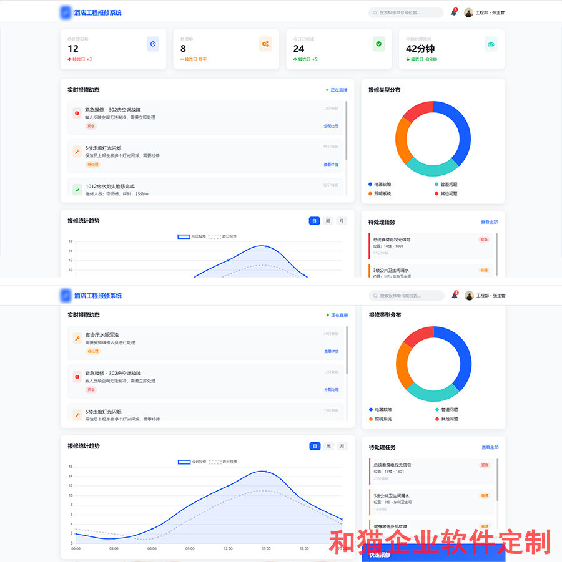This screenshot has width=562, height=562.
Task: Click the gears icon on 处理中 card
Action: click(x=265, y=44)
